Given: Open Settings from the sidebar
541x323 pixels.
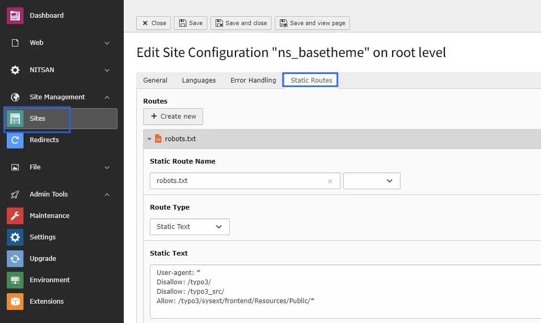Looking at the screenshot, I should point(43,237).
